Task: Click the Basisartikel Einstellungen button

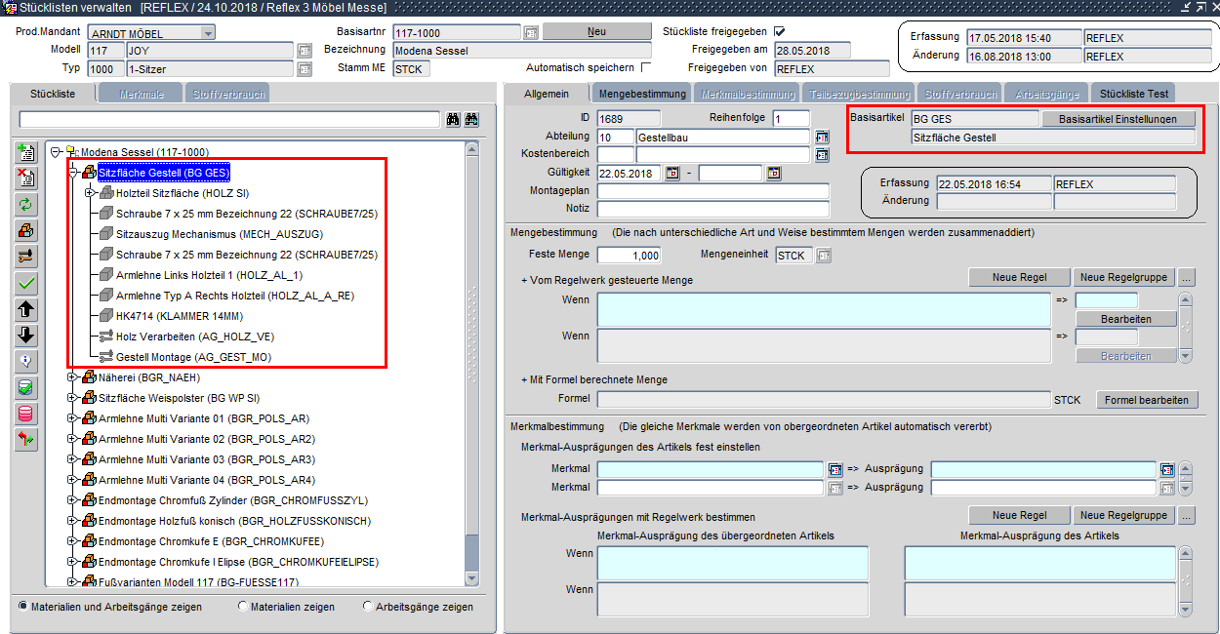Action: pos(1118,119)
